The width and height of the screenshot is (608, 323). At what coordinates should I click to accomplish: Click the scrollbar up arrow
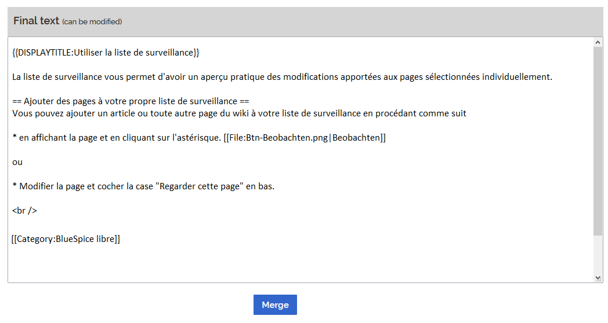click(x=598, y=42)
